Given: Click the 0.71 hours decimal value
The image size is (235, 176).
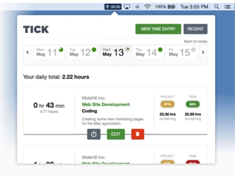Looking at the screenshot, I should pos(49,112).
